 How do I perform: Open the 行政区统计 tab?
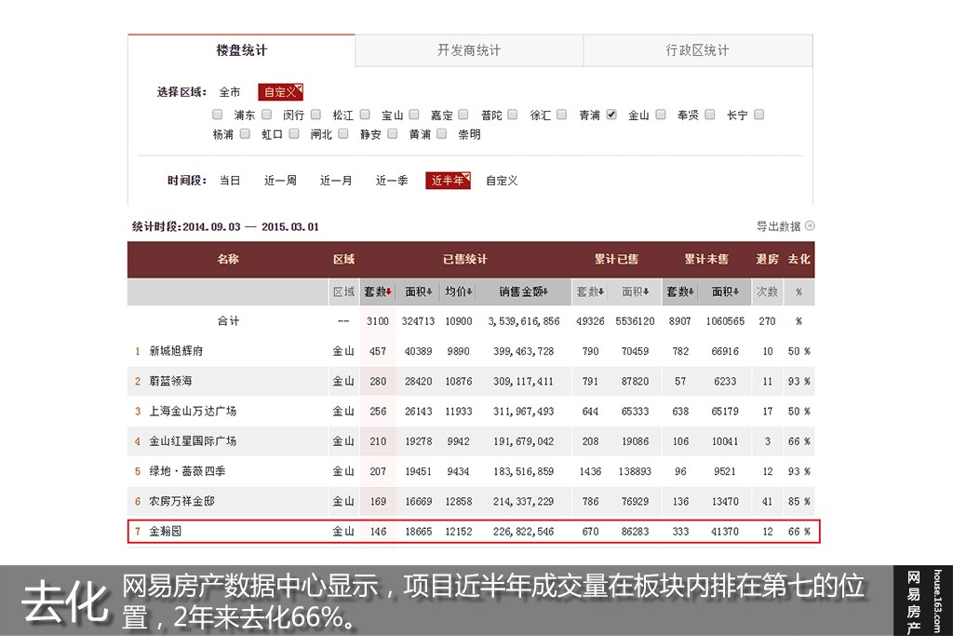698,50
